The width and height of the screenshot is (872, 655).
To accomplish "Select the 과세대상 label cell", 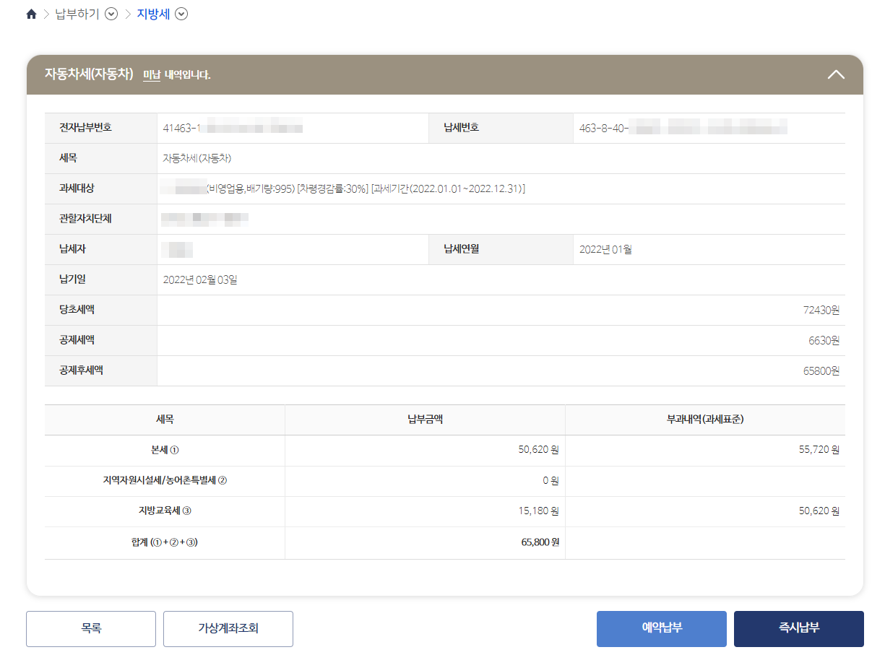I will (101, 189).
